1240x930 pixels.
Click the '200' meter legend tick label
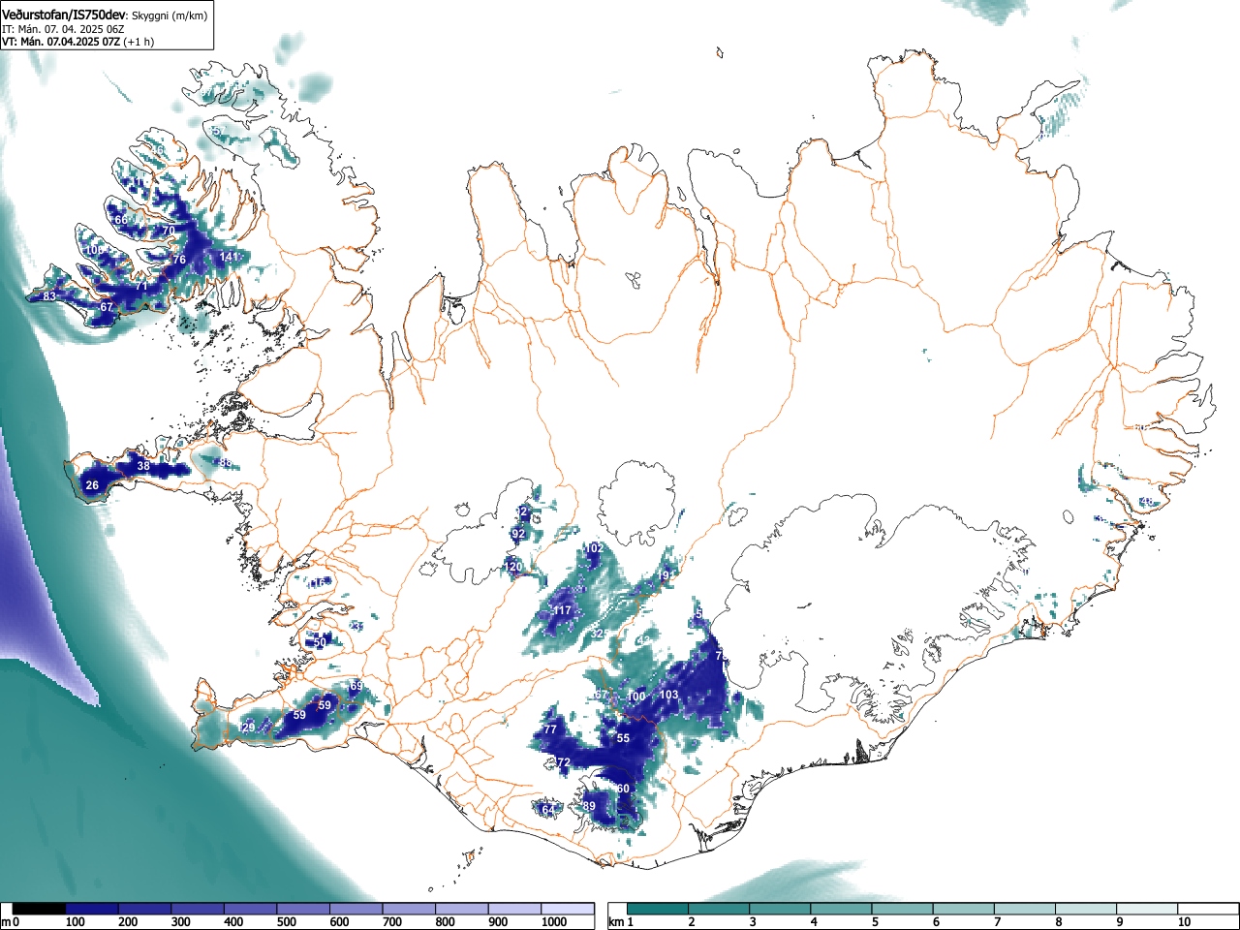tap(128, 922)
